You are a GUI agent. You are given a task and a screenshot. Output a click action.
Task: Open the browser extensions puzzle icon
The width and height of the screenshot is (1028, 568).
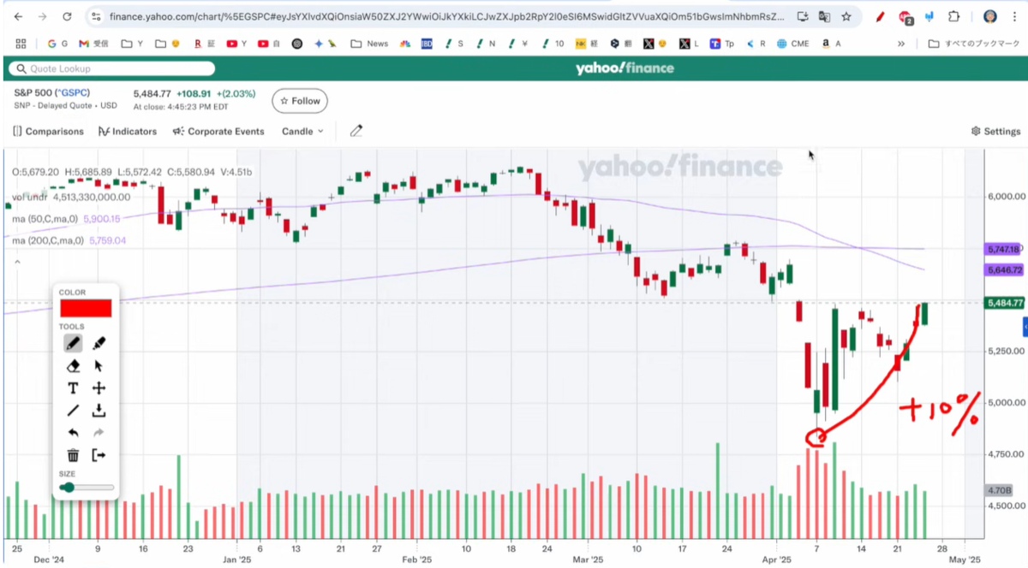(x=954, y=16)
